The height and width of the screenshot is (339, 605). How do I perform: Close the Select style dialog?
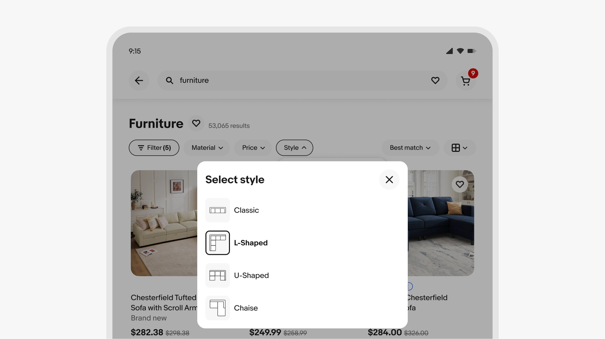click(x=389, y=180)
